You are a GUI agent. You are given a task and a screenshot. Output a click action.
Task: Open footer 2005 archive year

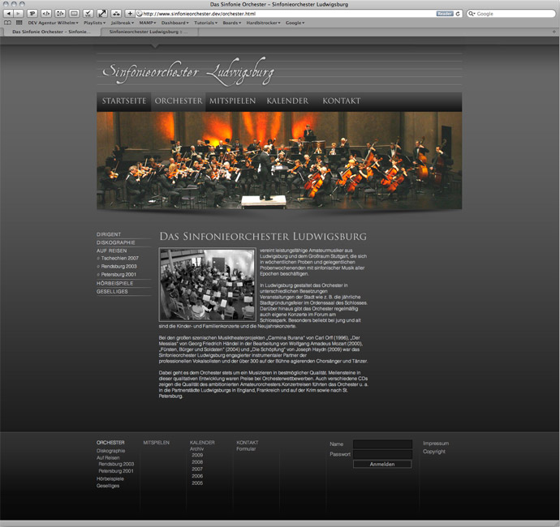[197, 483]
